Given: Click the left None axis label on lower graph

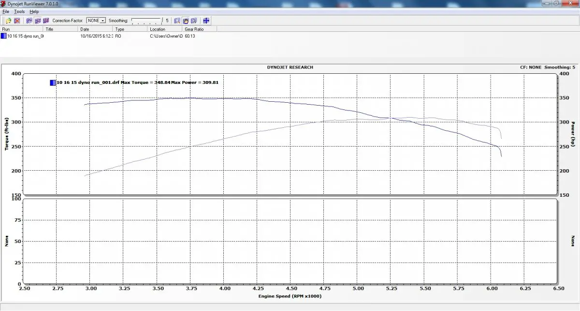Looking at the screenshot, I should tap(7, 242).
